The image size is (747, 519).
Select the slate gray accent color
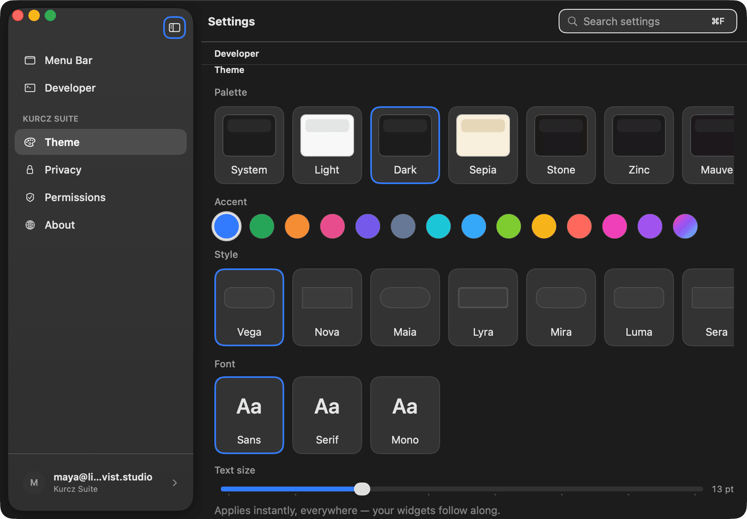(x=403, y=226)
